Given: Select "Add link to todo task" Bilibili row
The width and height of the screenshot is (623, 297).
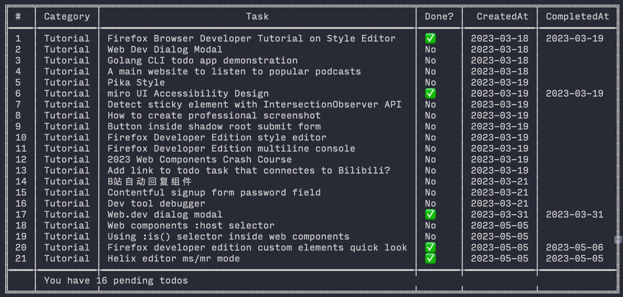Looking at the screenshot, I should click(x=249, y=170).
